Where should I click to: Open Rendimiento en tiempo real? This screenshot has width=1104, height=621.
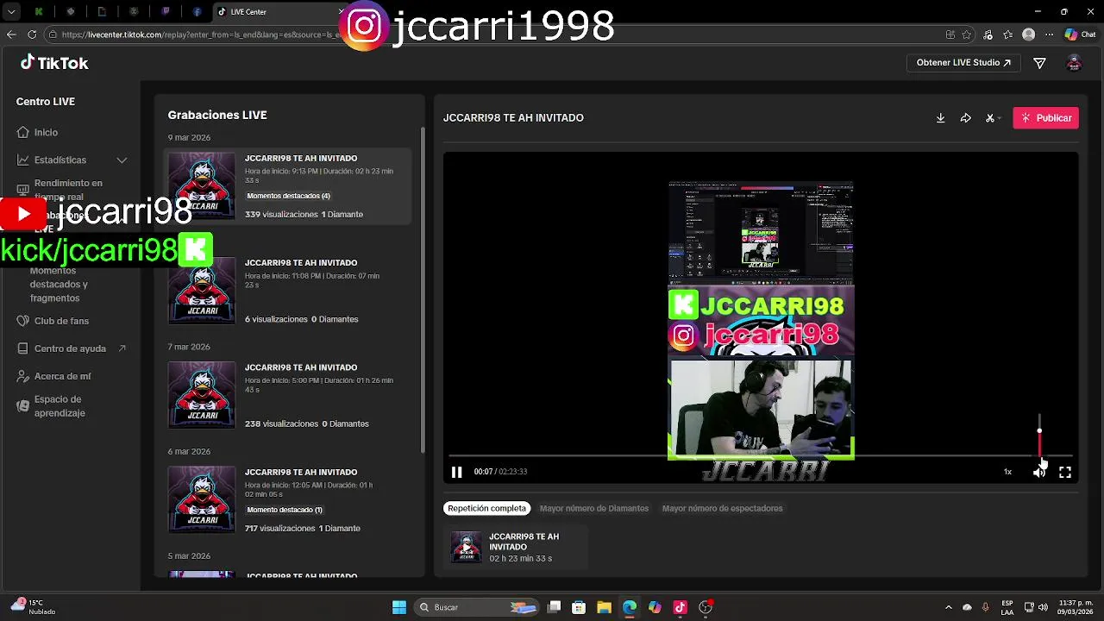coord(68,190)
